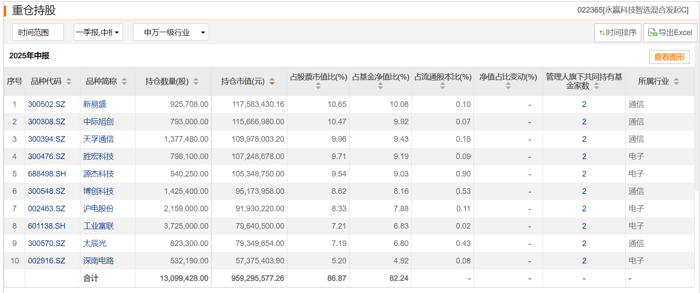This screenshot has width=700, height=293.
Task: Sort by 持仓数量(股) column arrows
Action: pyautogui.click(x=196, y=81)
